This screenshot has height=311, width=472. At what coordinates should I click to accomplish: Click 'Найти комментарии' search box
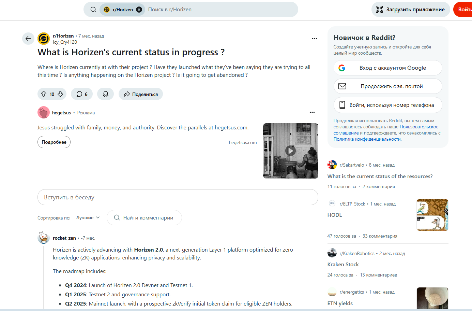144,217
